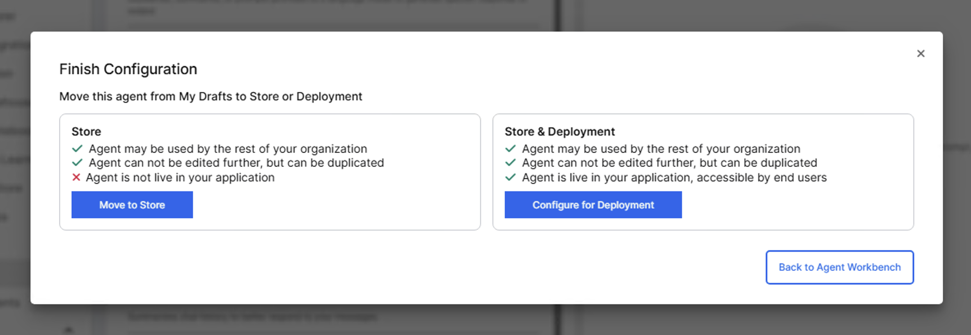971x335 pixels.
Task: Click Store card's 'can be duplicated' checkmark icon
Action: point(77,163)
